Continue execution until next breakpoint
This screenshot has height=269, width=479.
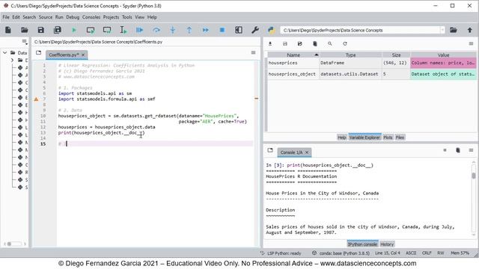(206, 30)
